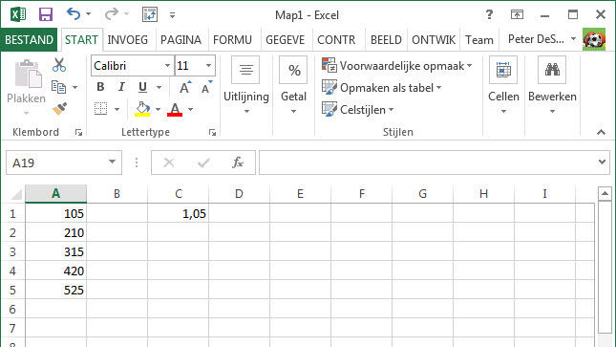Toggle Italic formatting

(121, 87)
